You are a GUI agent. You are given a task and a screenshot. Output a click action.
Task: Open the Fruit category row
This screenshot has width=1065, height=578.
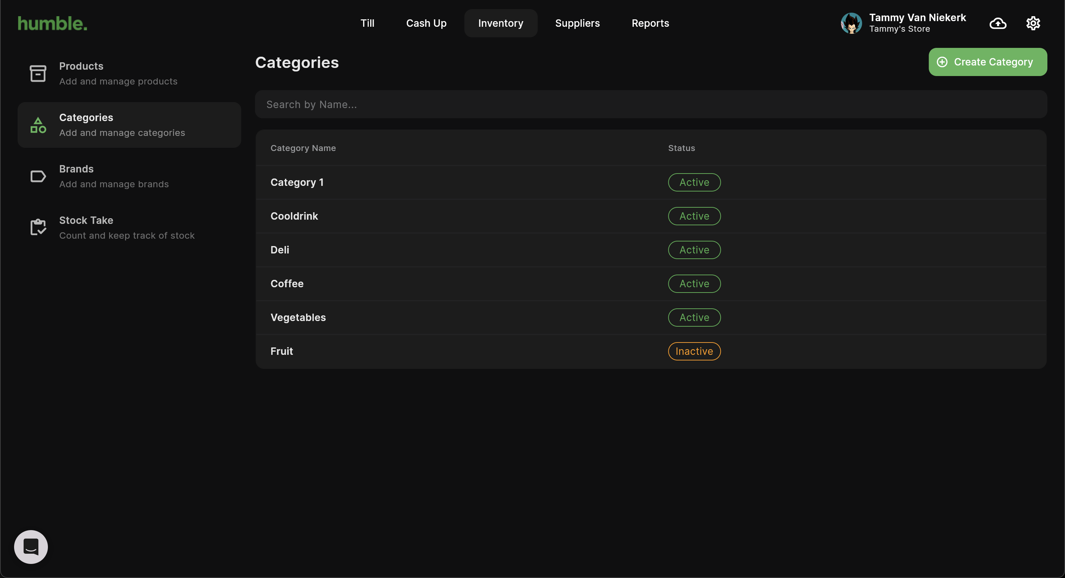click(x=651, y=351)
